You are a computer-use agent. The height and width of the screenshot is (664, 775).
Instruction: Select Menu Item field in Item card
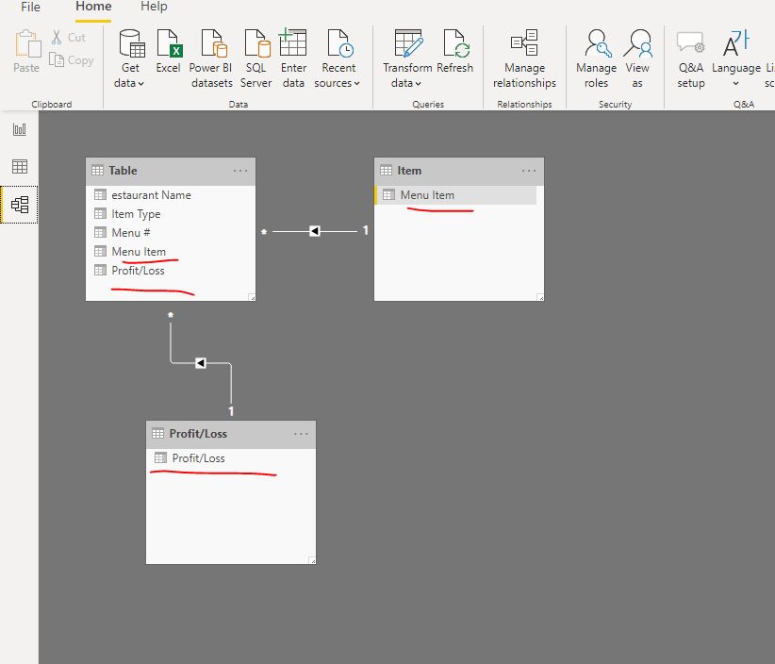[x=456, y=195]
